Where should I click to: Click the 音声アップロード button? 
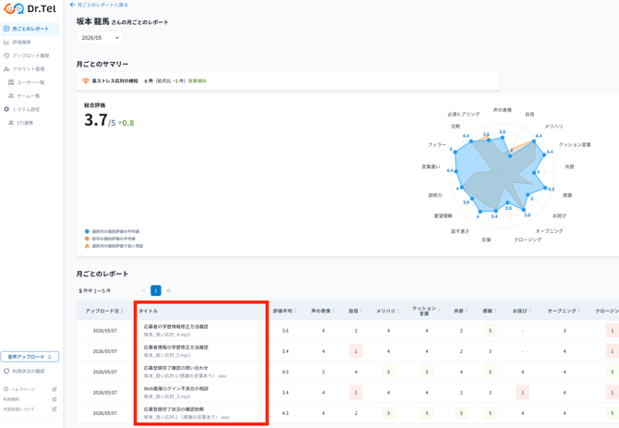pyautogui.click(x=30, y=357)
